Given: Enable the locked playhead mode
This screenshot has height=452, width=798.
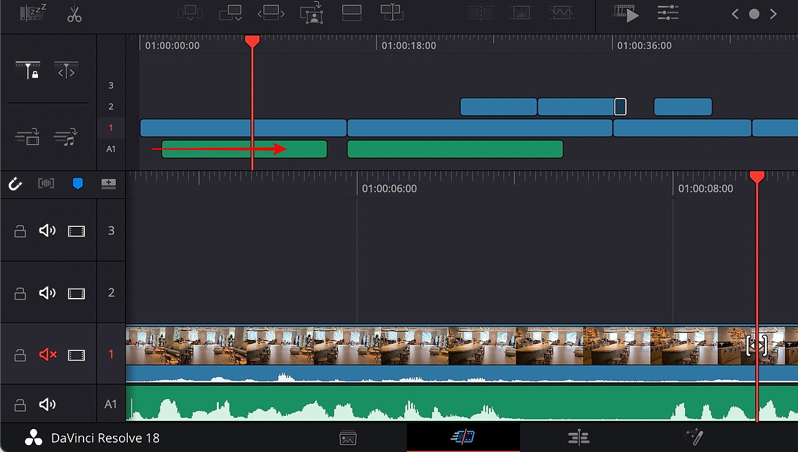Looking at the screenshot, I should coord(28,70).
